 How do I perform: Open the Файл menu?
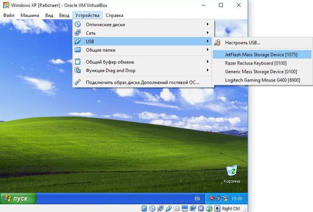click(x=9, y=15)
